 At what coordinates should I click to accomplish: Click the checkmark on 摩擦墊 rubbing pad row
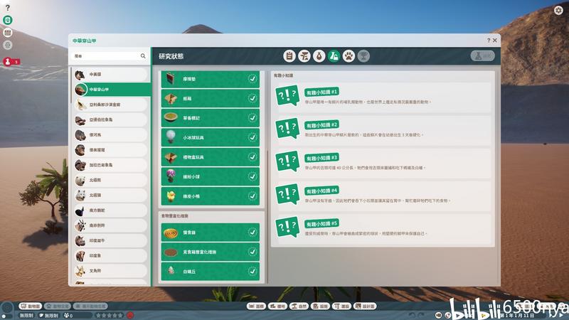[252, 78]
